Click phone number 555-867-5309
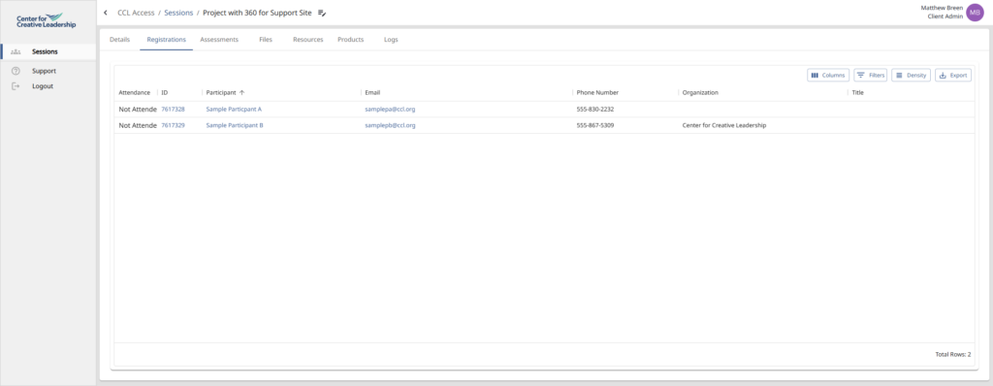Viewport: 993px width, 386px height. 594,125
